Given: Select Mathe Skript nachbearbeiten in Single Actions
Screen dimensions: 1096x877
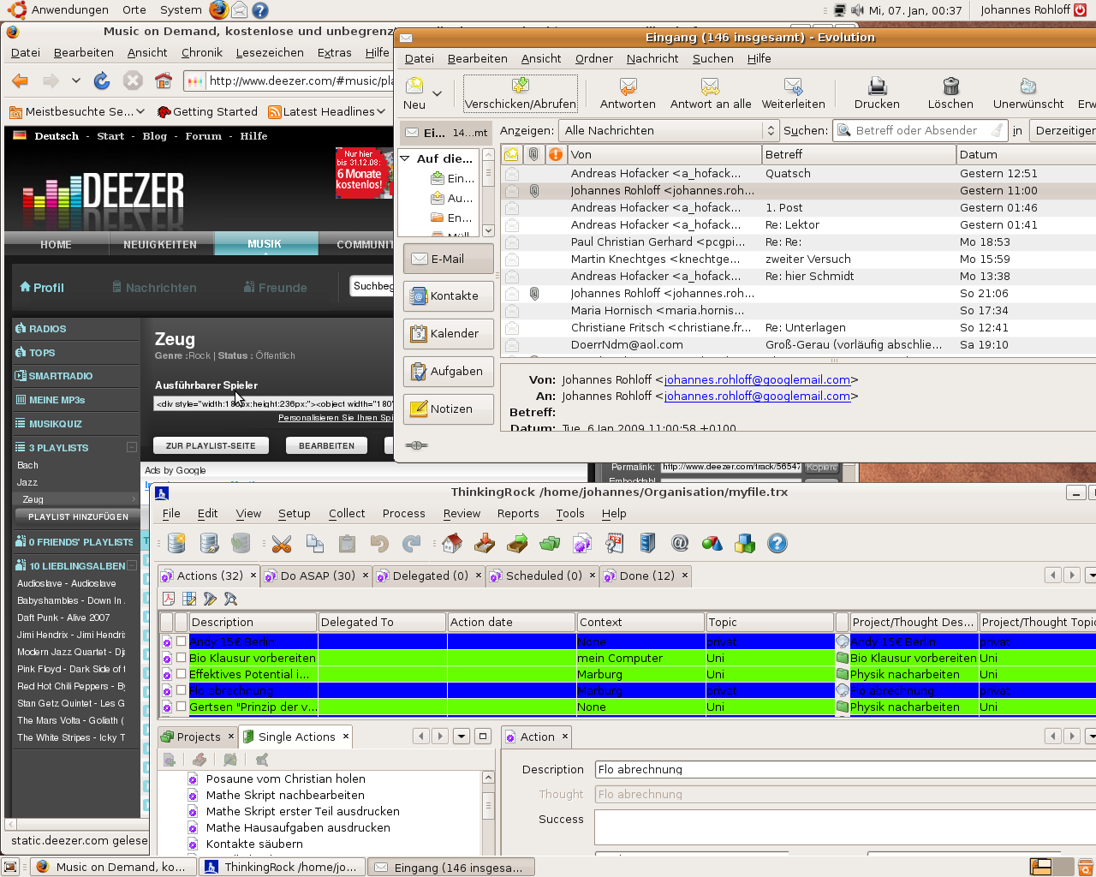Looking at the screenshot, I should point(285,795).
